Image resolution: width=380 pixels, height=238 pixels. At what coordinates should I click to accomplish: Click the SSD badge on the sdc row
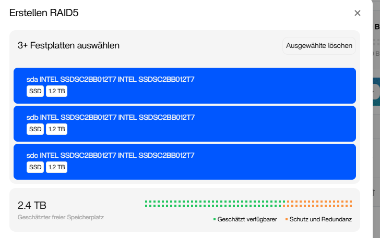[35, 167]
